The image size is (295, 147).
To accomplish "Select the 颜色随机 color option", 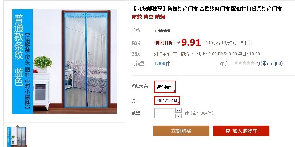I will 165,87.
